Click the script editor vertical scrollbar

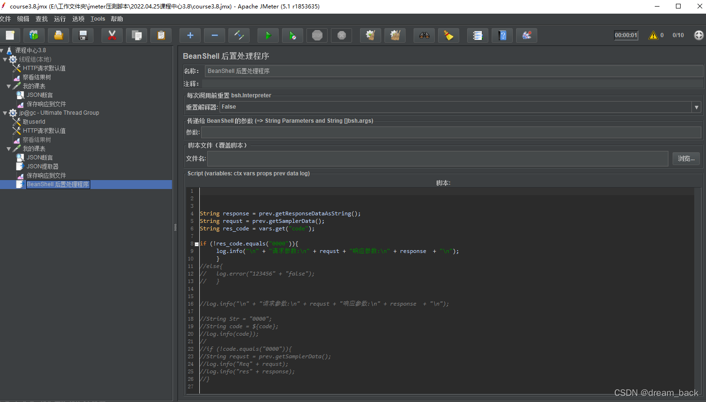coord(698,290)
